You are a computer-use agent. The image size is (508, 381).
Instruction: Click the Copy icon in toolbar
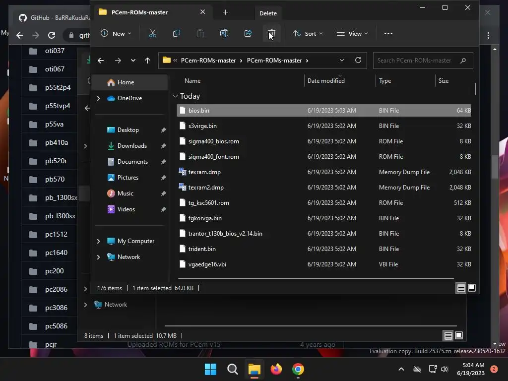click(177, 33)
